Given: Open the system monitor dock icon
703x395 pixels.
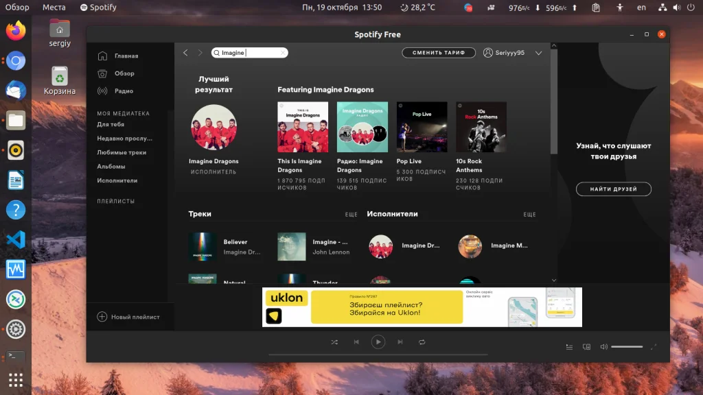Looking at the screenshot, I should click(16, 270).
